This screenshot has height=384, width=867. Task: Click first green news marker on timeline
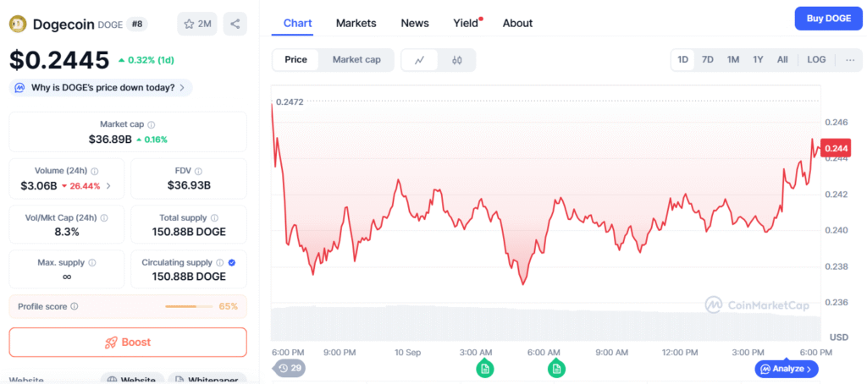point(484,368)
